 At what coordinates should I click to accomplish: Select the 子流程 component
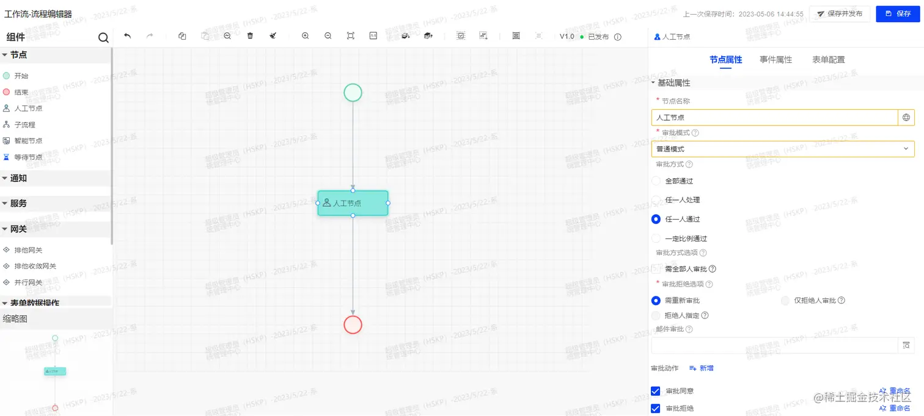click(x=19, y=124)
